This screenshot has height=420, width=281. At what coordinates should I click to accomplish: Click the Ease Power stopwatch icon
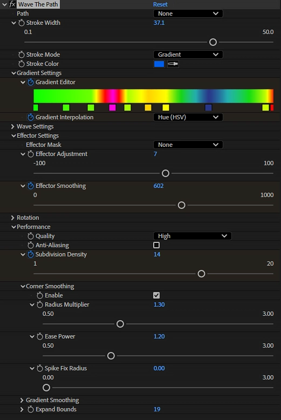39,337
